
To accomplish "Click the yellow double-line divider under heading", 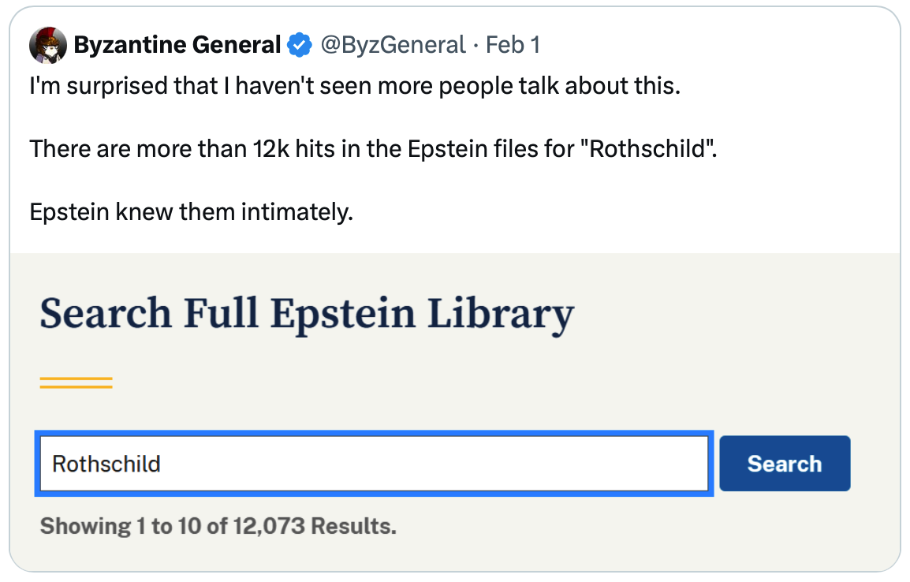I will [x=76, y=383].
